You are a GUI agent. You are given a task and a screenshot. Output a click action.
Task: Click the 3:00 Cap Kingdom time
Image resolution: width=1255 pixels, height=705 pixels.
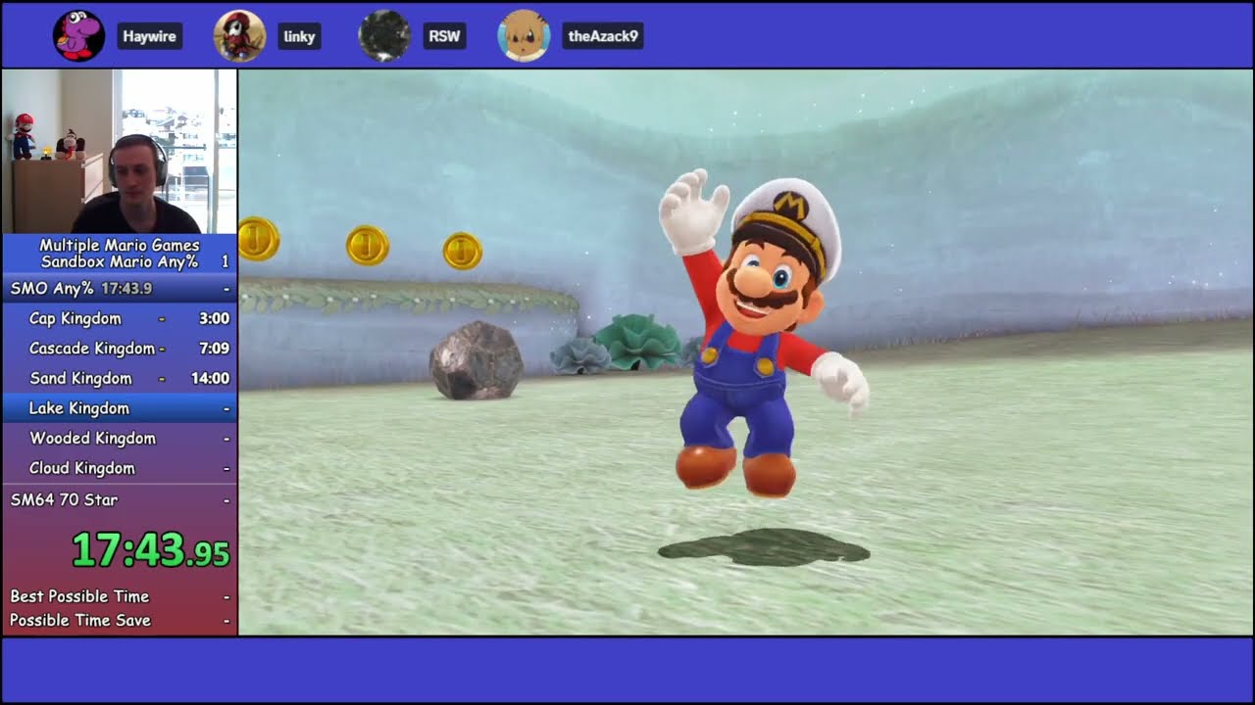(x=214, y=318)
